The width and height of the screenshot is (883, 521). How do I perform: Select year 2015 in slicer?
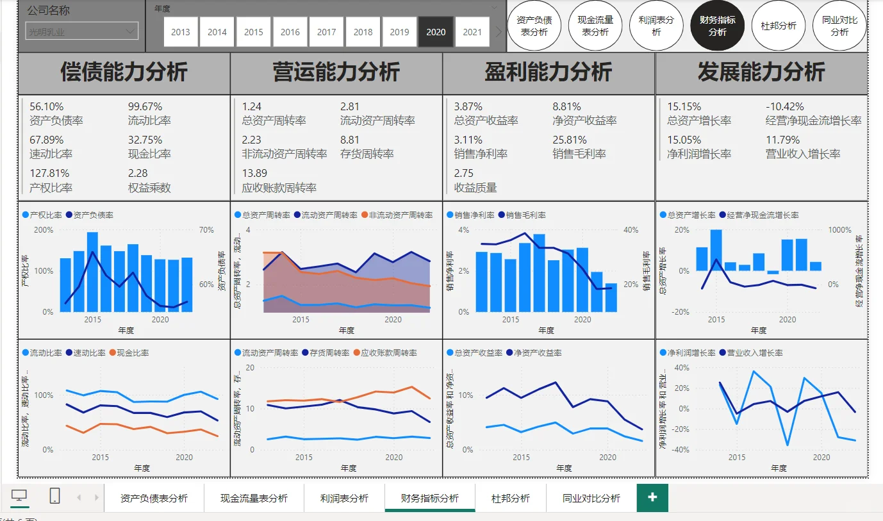(254, 32)
